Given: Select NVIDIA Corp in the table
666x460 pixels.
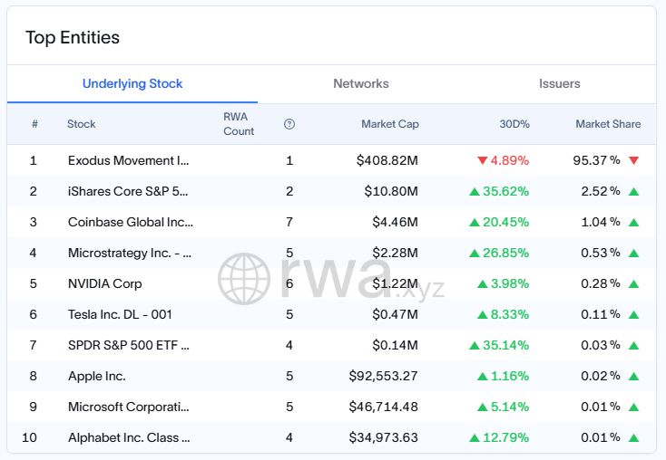Looking at the screenshot, I should click(x=105, y=283).
